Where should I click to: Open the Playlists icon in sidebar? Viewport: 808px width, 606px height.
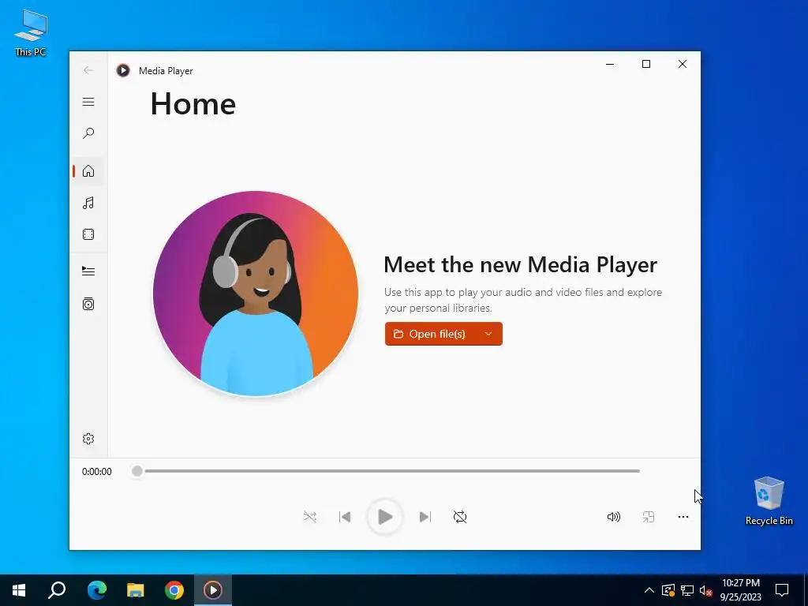88,304
